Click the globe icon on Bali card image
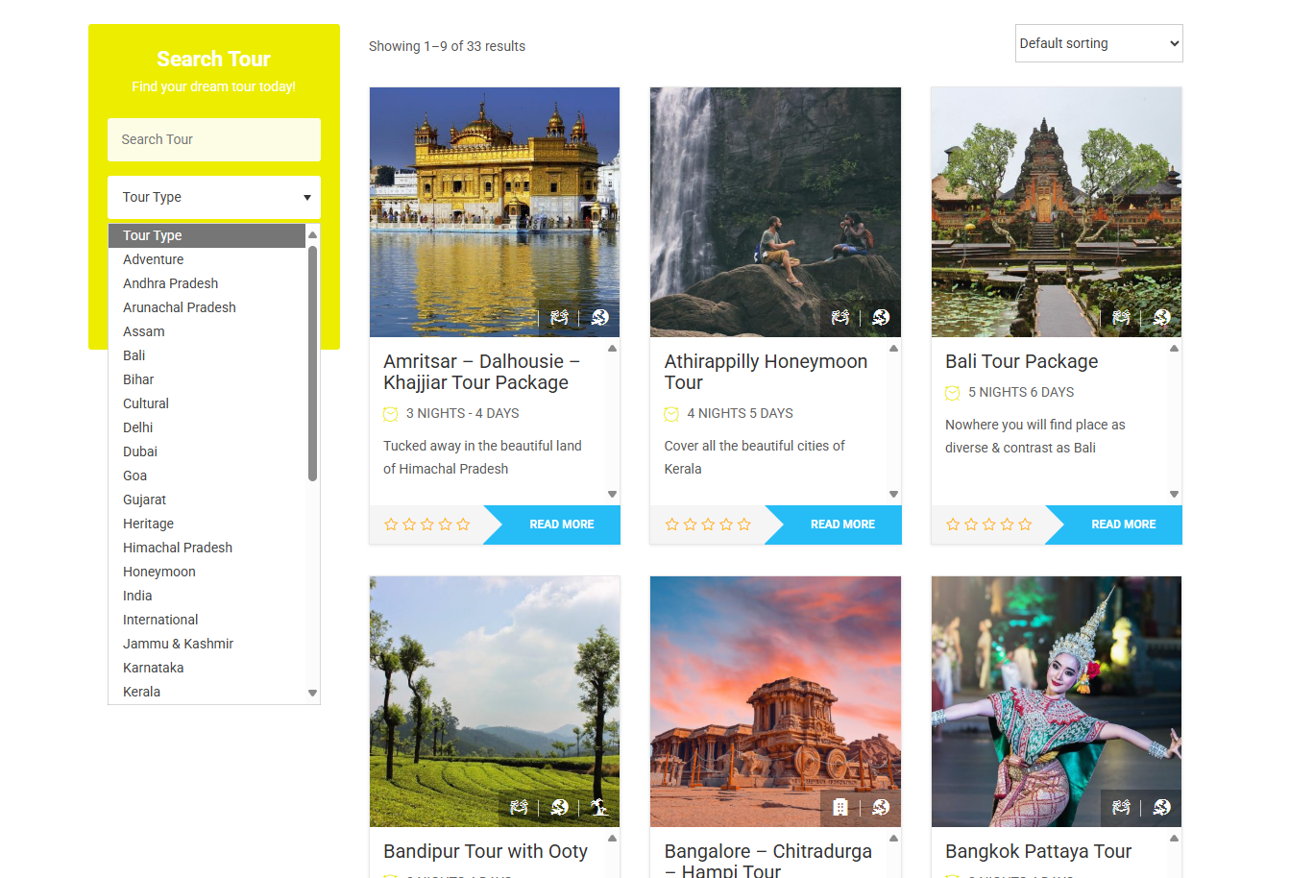Viewport: 1314px width, 878px height. point(1162,317)
